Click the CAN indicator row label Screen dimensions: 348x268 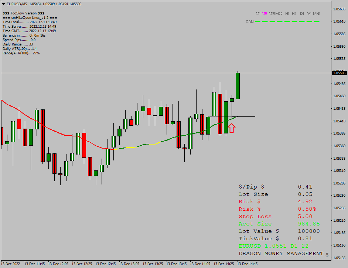click(x=250, y=22)
